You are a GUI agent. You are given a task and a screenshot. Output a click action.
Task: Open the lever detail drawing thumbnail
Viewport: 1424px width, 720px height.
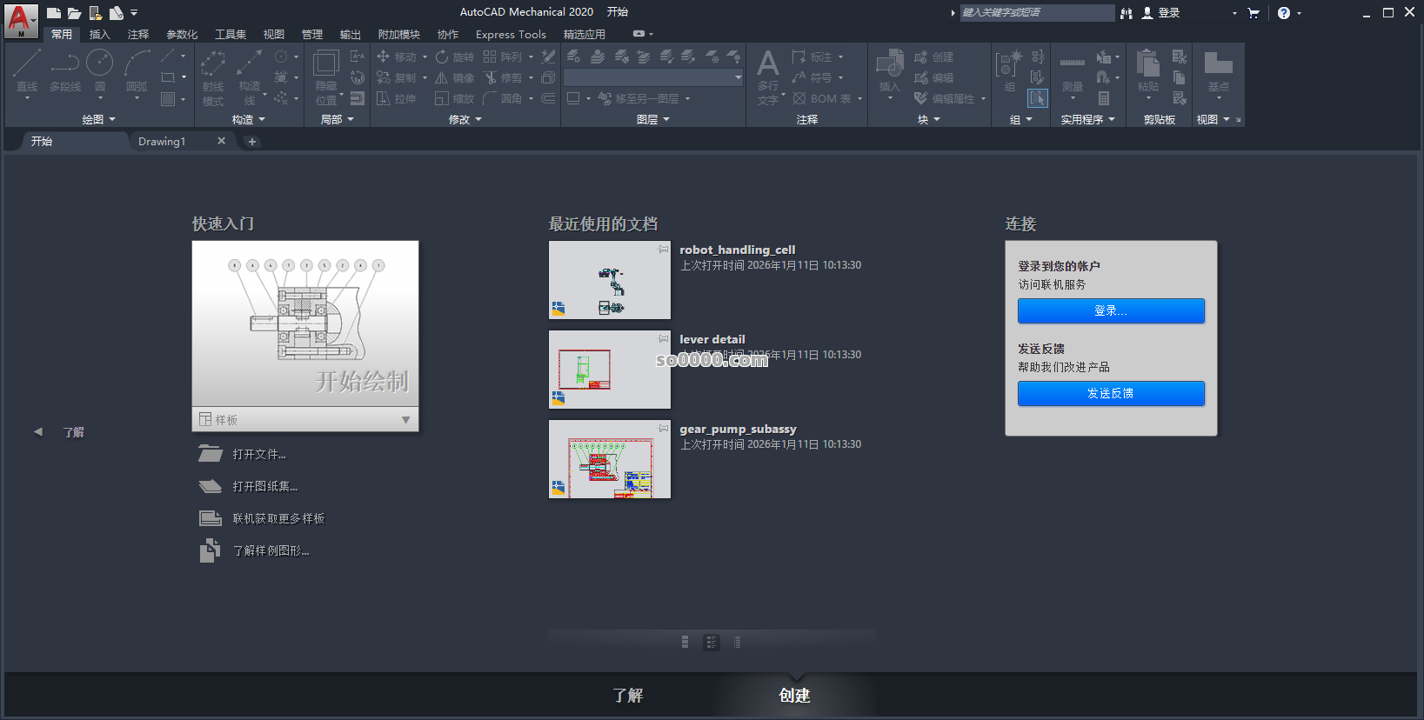[x=610, y=370]
